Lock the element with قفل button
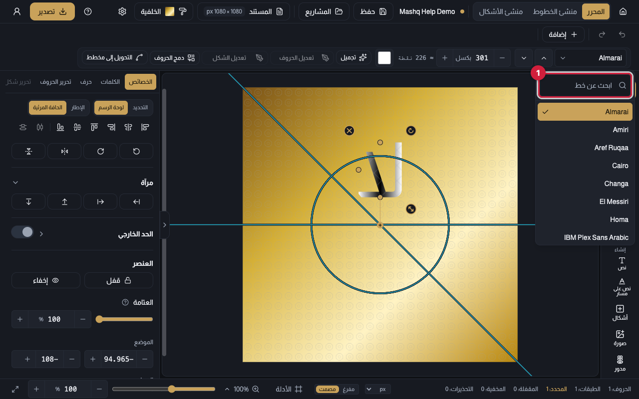Viewport: 639px width, 399px height. [119, 280]
